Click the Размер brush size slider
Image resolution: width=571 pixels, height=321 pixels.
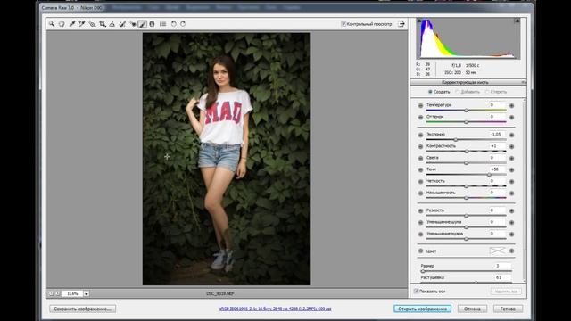pyautogui.click(x=466, y=271)
